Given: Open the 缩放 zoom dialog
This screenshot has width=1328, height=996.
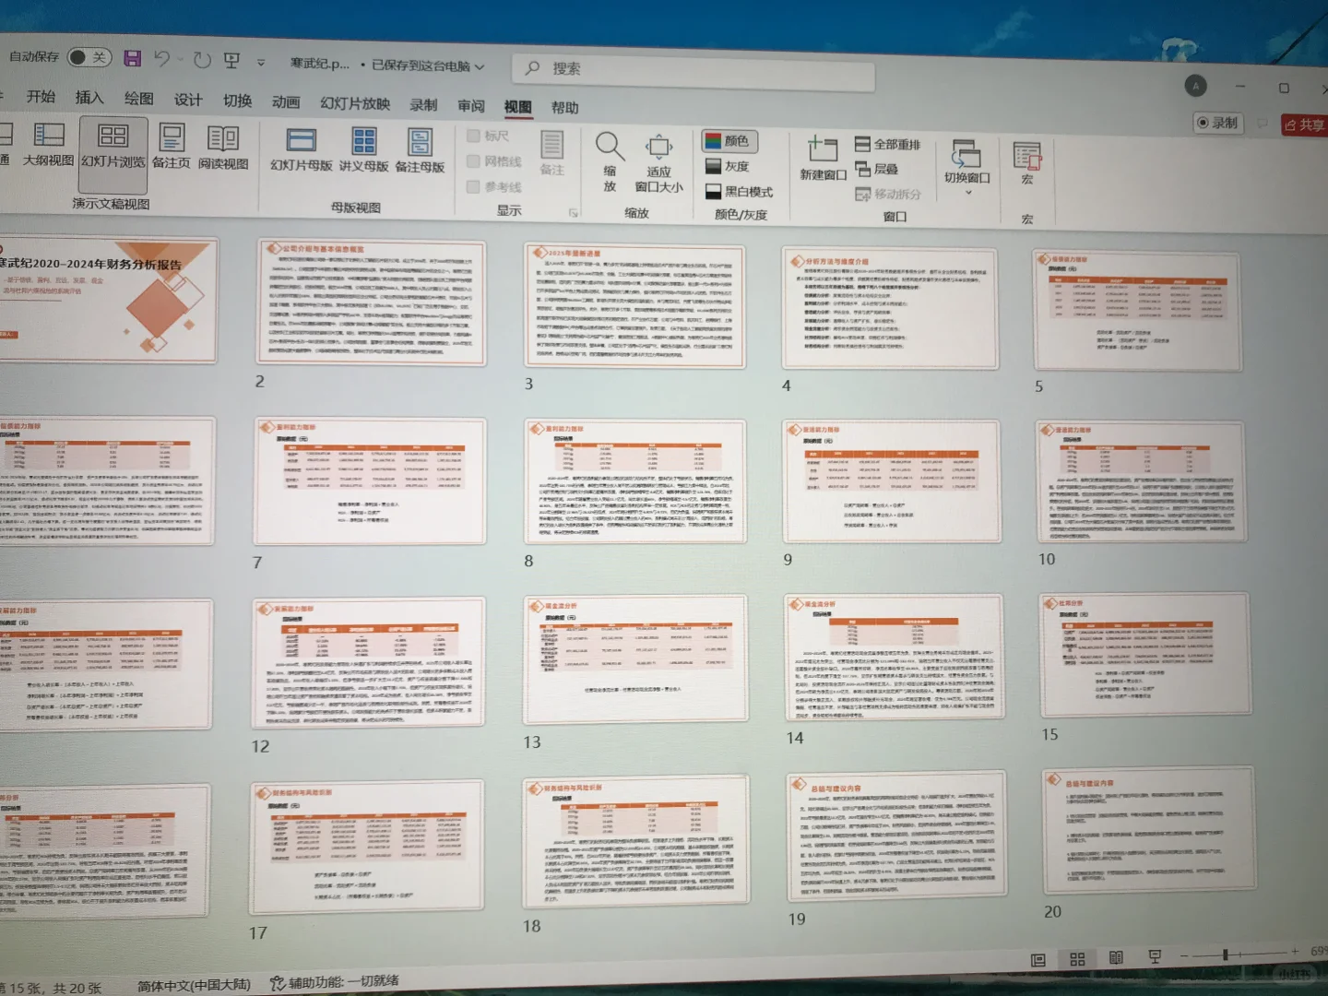Looking at the screenshot, I should pyautogui.click(x=610, y=161).
